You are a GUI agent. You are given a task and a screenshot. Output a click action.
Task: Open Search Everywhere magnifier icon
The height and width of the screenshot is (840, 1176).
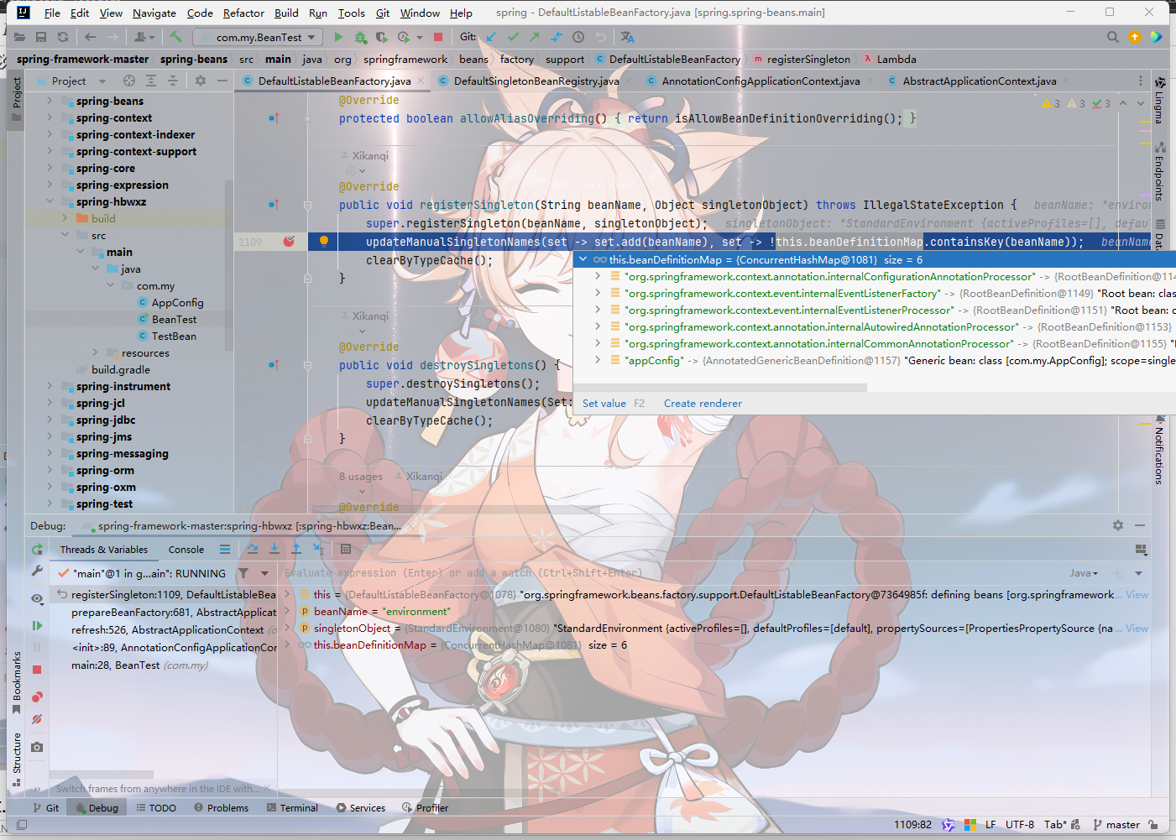[x=1112, y=37]
